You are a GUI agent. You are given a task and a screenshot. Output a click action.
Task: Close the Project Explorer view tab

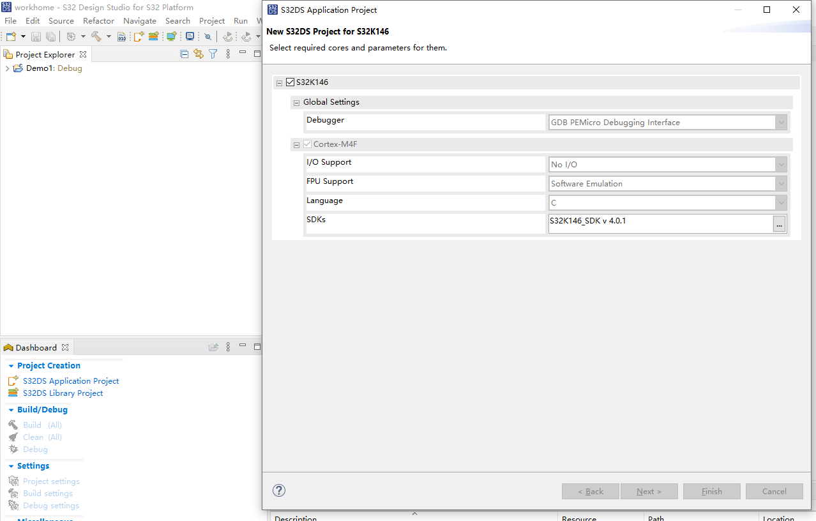(x=83, y=54)
